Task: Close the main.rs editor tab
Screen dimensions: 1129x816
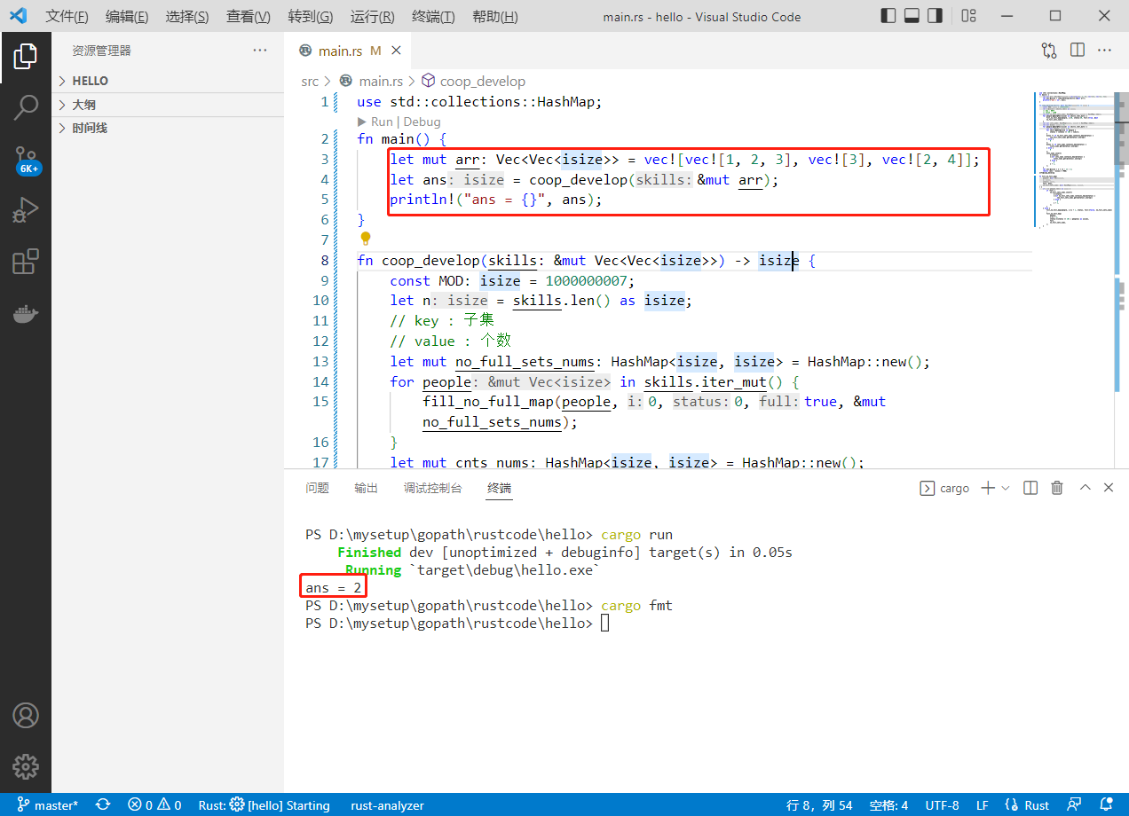Action: pyautogui.click(x=396, y=51)
